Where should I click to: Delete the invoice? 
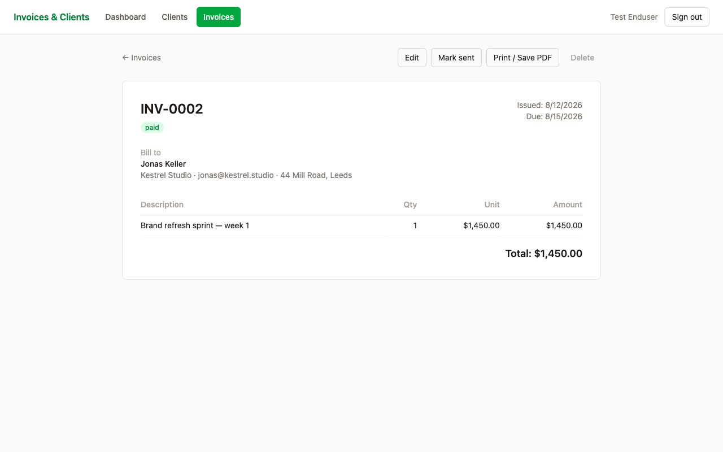click(x=582, y=58)
